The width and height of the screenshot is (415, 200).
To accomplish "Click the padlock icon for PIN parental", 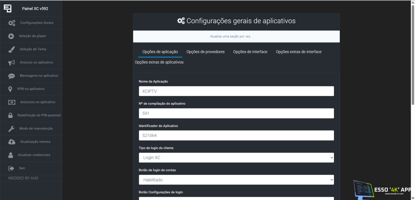I will 10,116.
